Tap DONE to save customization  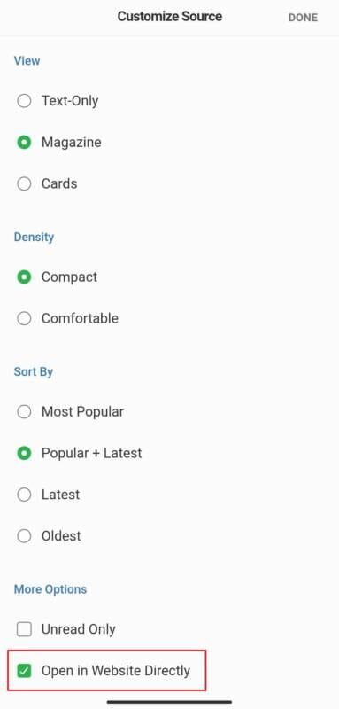pyautogui.click(x=303, y=18)
